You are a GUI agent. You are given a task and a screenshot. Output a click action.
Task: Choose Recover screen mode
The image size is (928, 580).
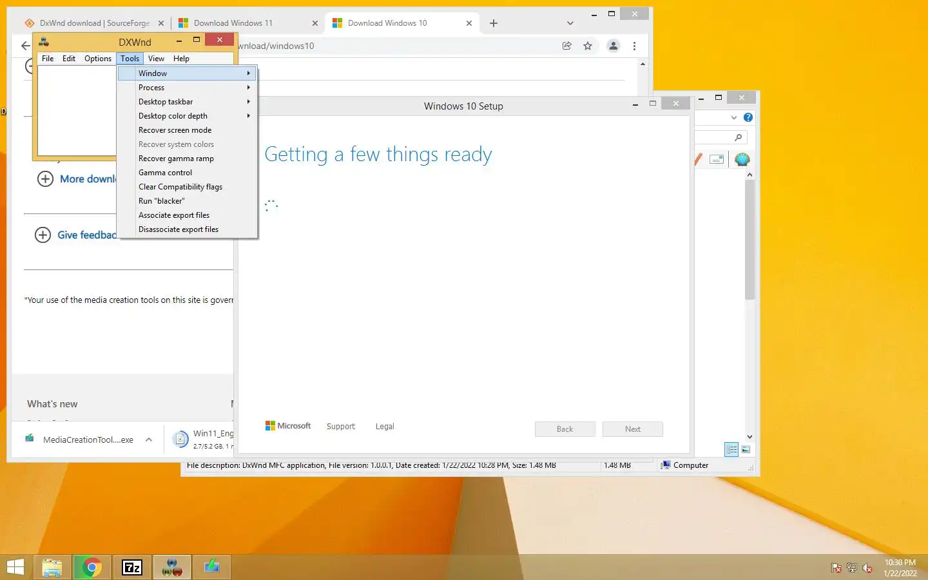[x=187, y=130]
